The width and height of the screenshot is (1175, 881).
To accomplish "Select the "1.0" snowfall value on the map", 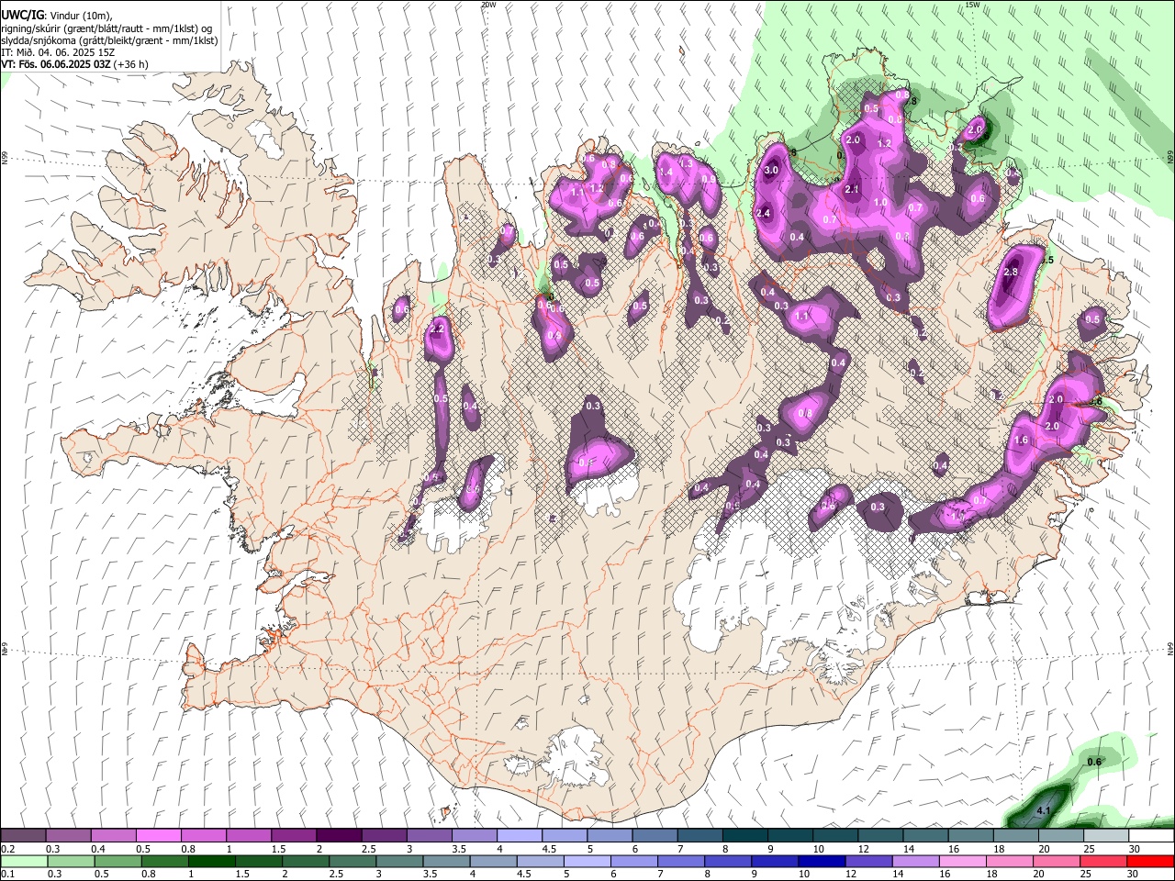I will (x=879, y=203).
